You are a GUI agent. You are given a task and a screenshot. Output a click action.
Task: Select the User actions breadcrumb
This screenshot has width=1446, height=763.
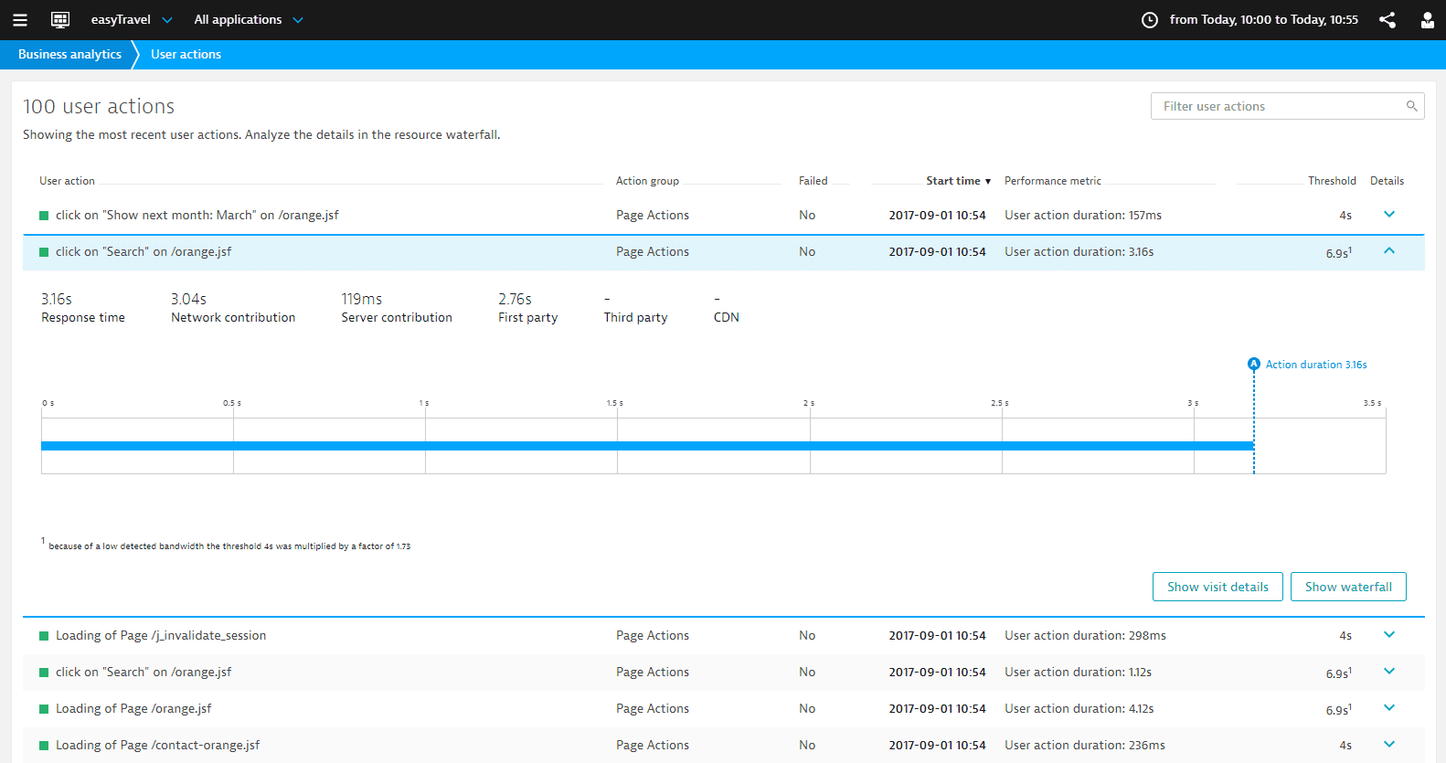[x=186, y=55]
